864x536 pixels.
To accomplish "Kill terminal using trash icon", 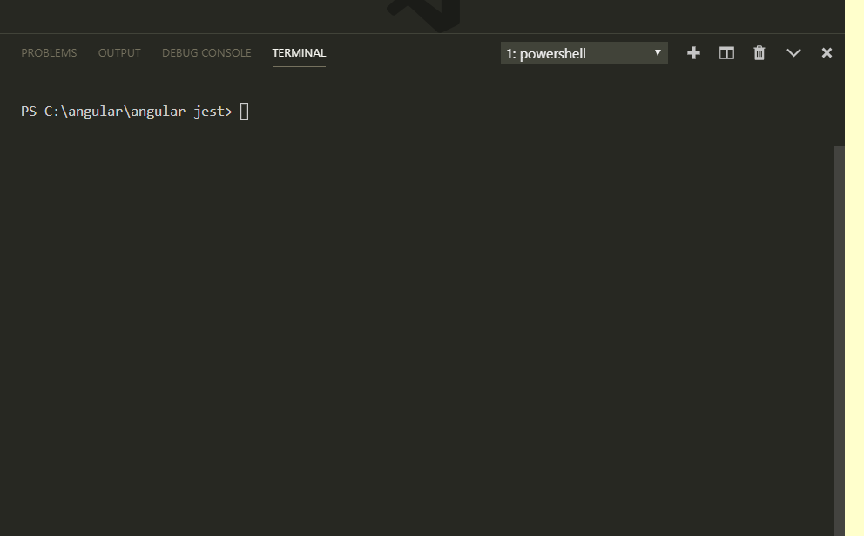I will (x=759, y=53).
